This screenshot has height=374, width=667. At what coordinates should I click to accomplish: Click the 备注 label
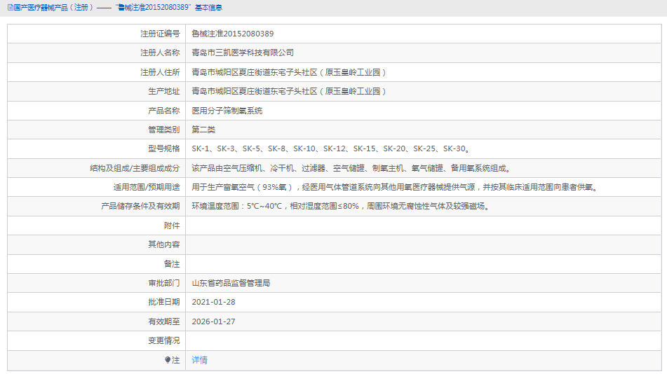pos(172,264)
